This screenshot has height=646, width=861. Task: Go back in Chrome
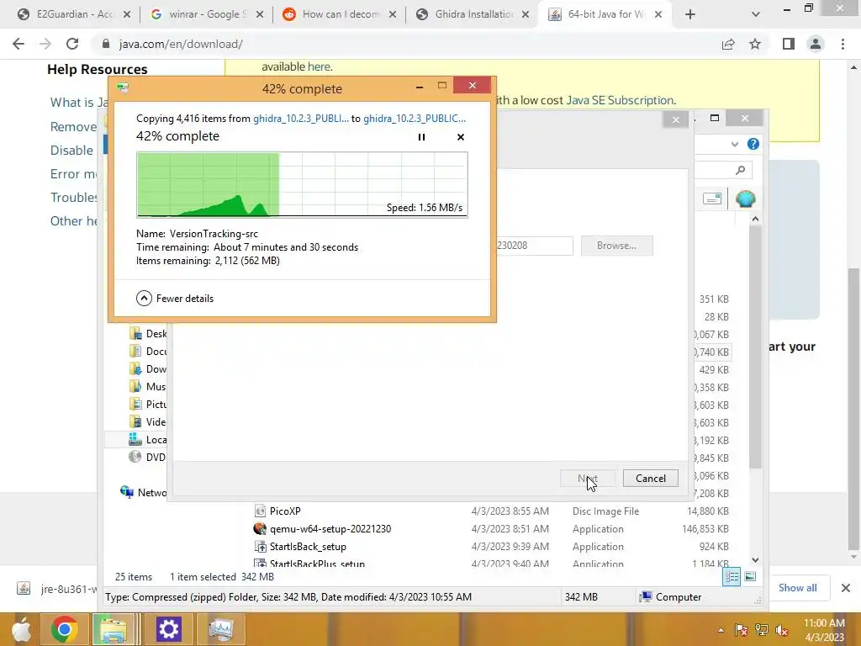18,44
